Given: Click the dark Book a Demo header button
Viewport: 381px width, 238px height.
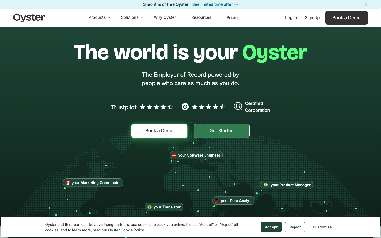Looking at the screenshot, I should [x=347, y=18].
